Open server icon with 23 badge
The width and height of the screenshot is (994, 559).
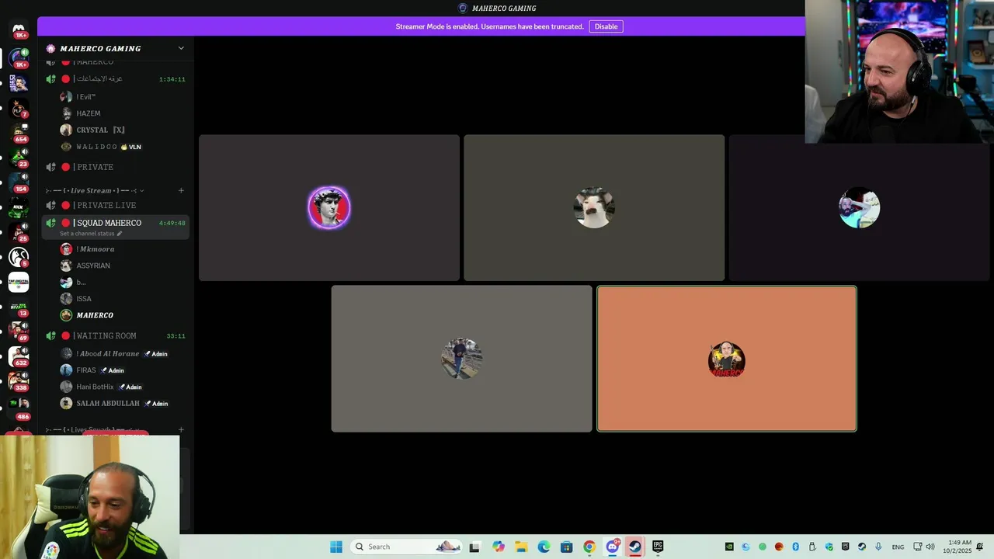pyautogui.click(x=19, y=157)
